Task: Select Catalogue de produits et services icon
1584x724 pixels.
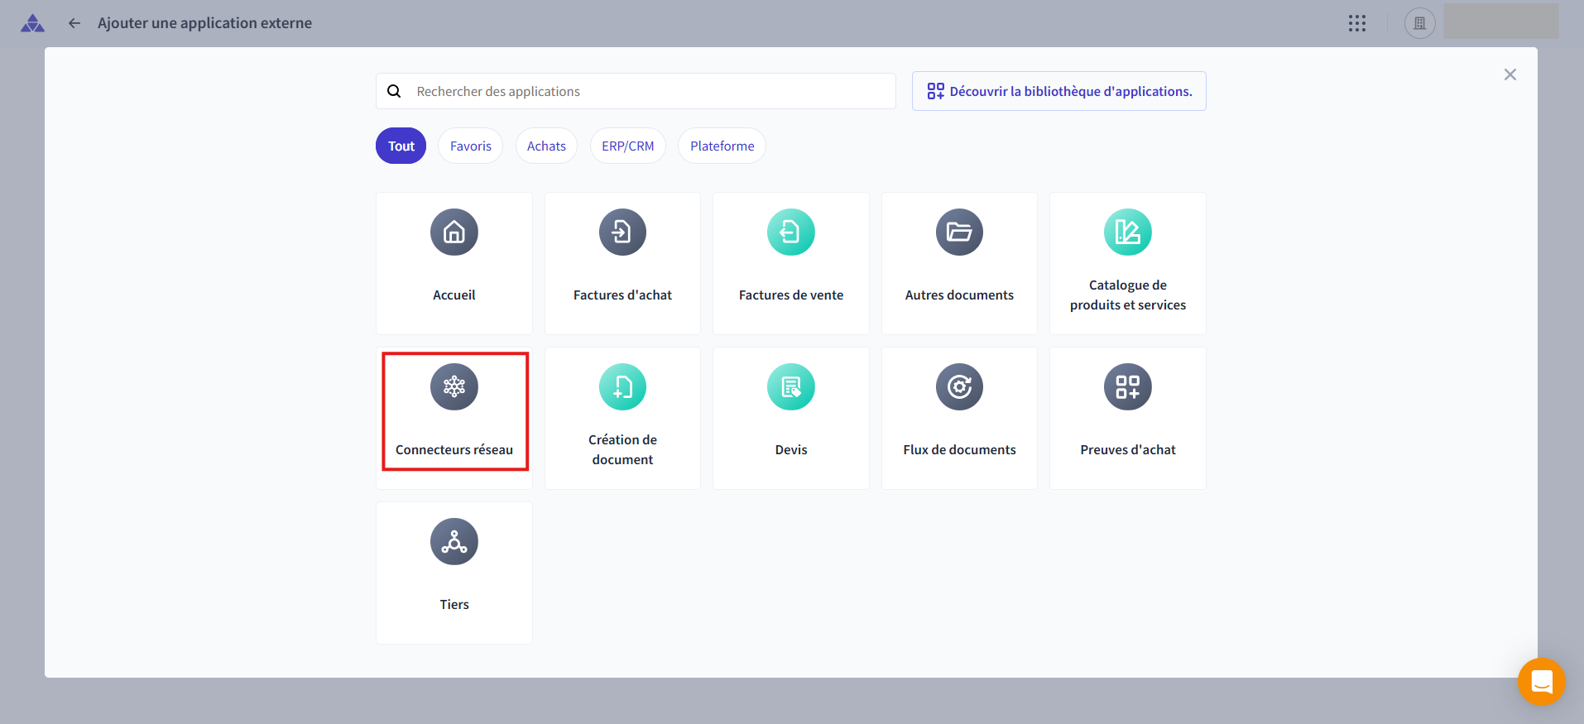Action: click(x=1127, y=233)
